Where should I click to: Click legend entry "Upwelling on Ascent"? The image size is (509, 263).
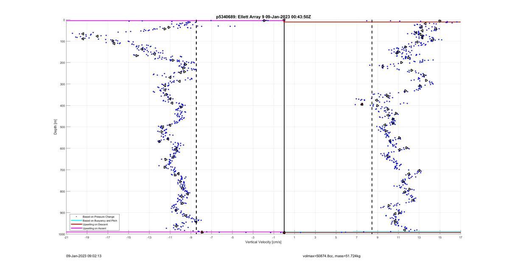[x=94, y=228]
